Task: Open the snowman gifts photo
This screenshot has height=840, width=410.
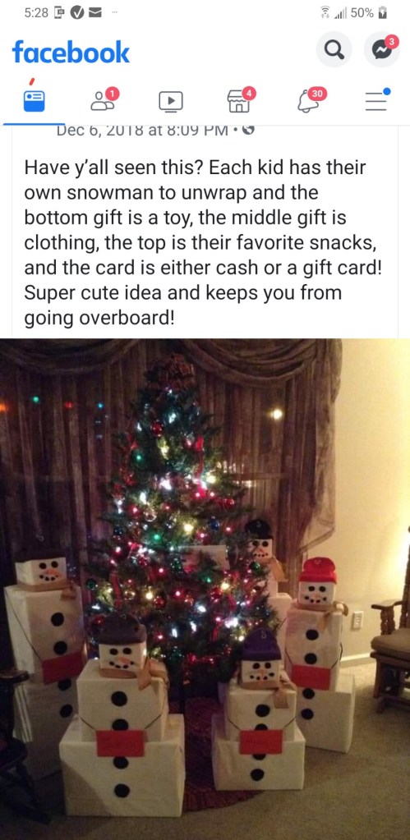Action: tap(205, 589)
